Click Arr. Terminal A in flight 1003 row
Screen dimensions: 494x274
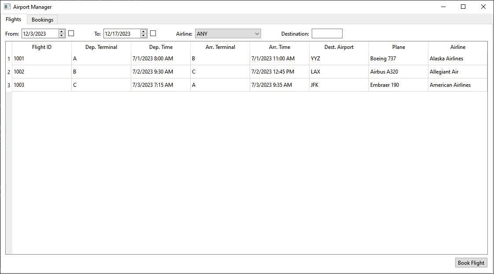pos(220,85)
